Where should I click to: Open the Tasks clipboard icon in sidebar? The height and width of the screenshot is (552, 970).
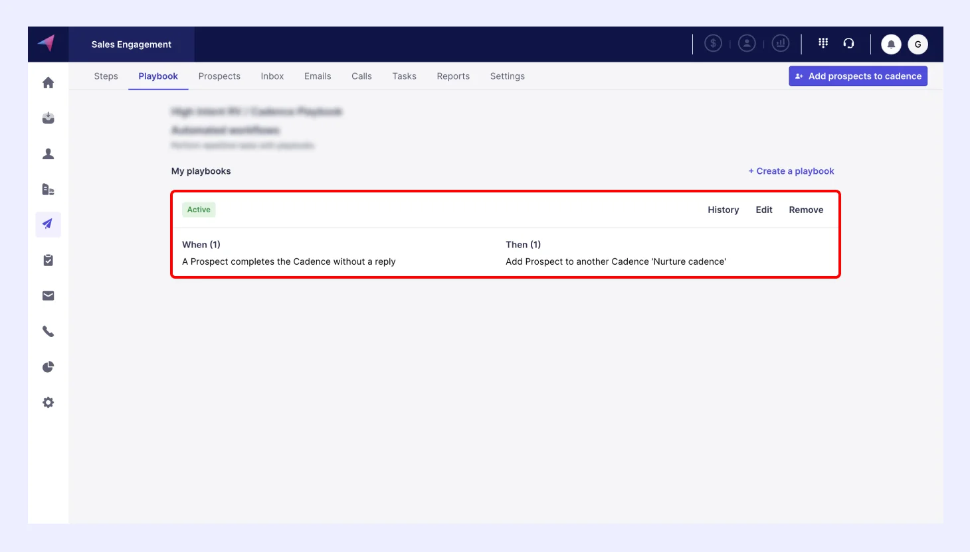tap(47, 259)
